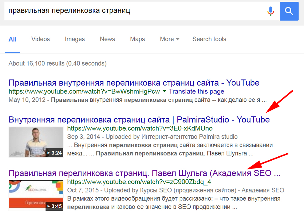Open the Images tab
This screenshot has height=218, width=304.
75,39
